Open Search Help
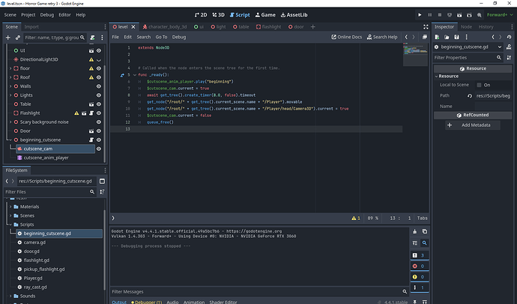This screenshot has width=517, height=304. tap(382, 37)
